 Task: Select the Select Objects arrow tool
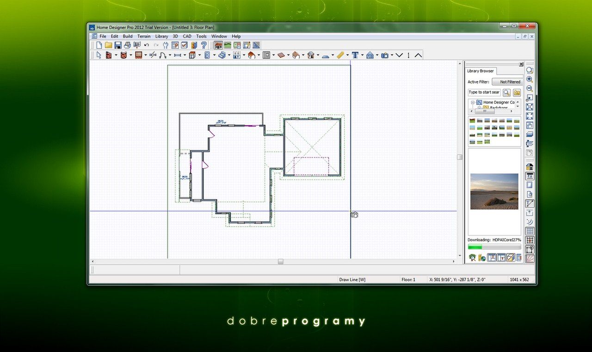click(99, 55)
